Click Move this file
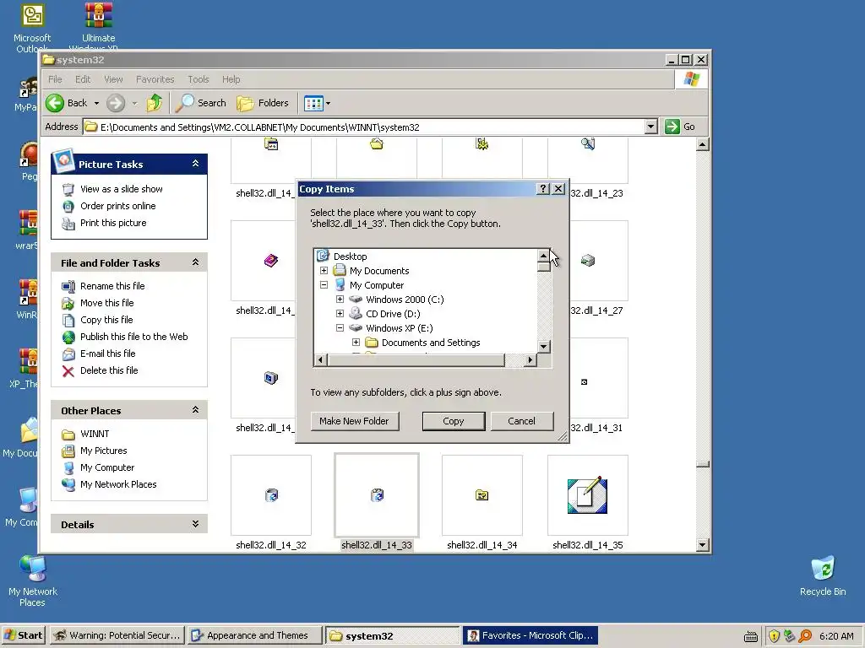 [x=107, y=303]
